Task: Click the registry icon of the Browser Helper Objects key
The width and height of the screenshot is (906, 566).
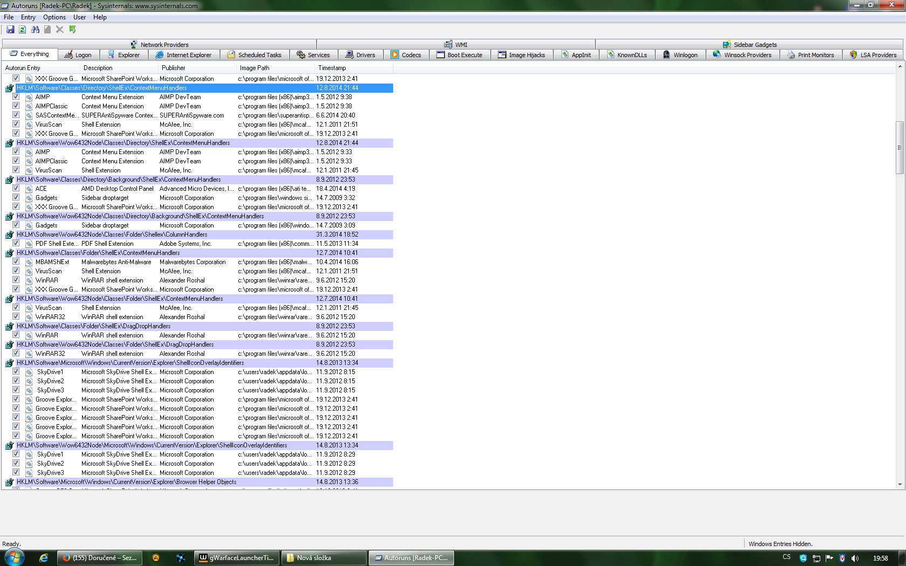Action: pos(9,482)
